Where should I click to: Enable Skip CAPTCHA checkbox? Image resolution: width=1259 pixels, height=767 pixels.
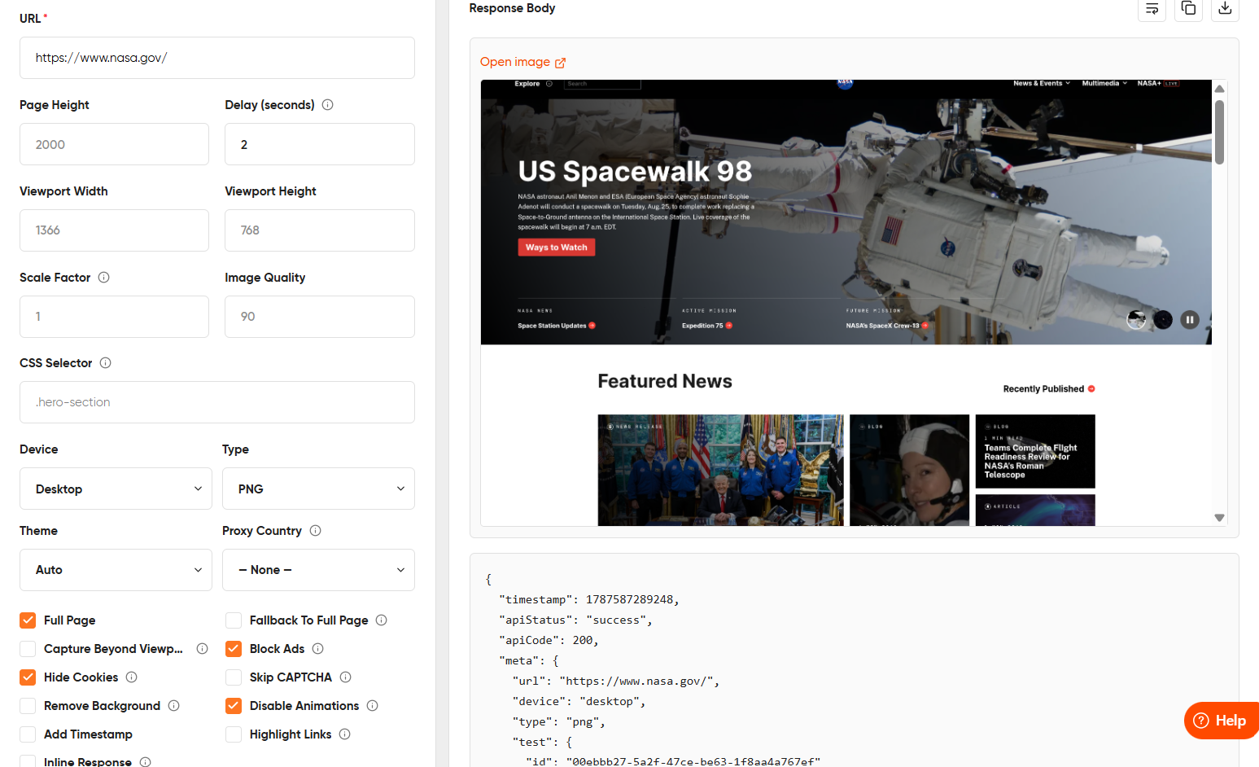234,677
